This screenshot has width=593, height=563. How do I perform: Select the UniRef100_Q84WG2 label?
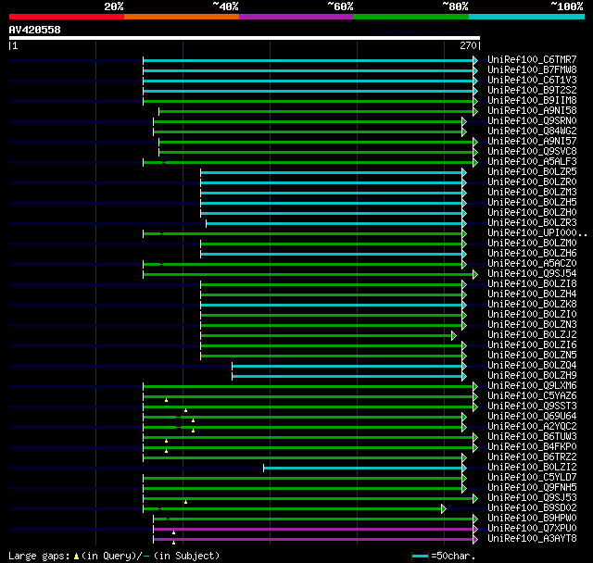click(532, 131)
